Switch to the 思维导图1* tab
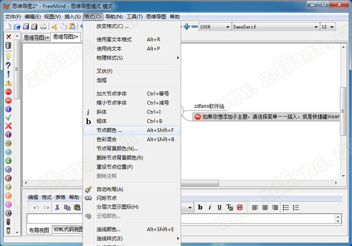 click(x=36, y=38)
